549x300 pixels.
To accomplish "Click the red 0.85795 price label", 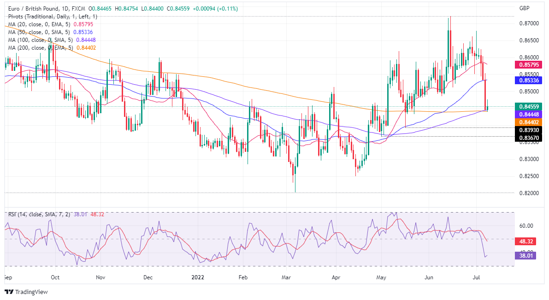I will point(528,65).
